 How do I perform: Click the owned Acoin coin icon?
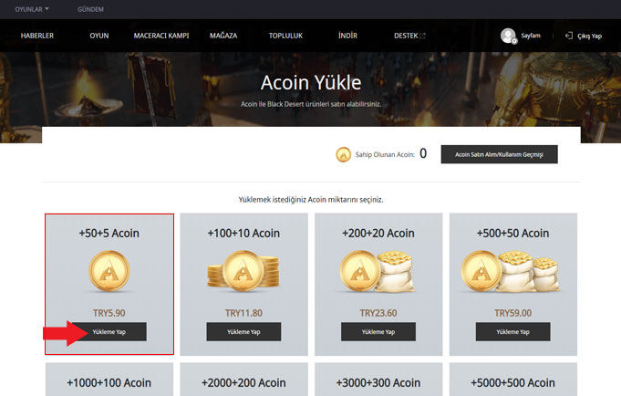click(x=344, y=154)
